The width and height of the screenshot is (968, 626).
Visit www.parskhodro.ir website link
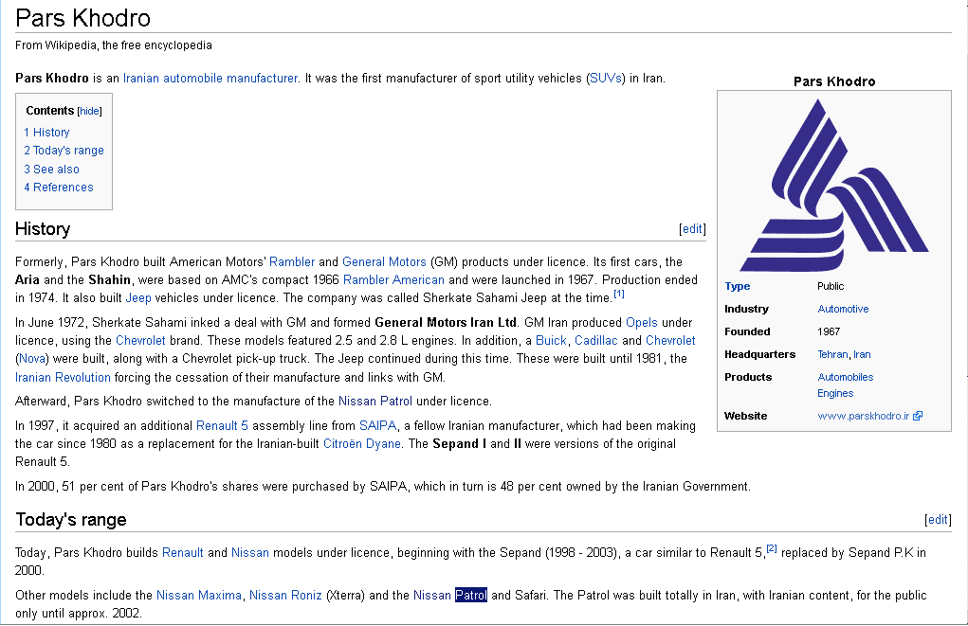pos(863,416)
